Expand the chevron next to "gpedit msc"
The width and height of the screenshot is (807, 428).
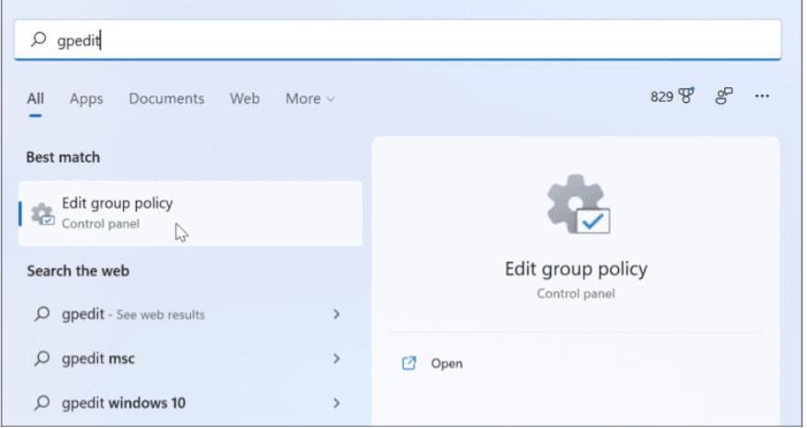(336, 358)
